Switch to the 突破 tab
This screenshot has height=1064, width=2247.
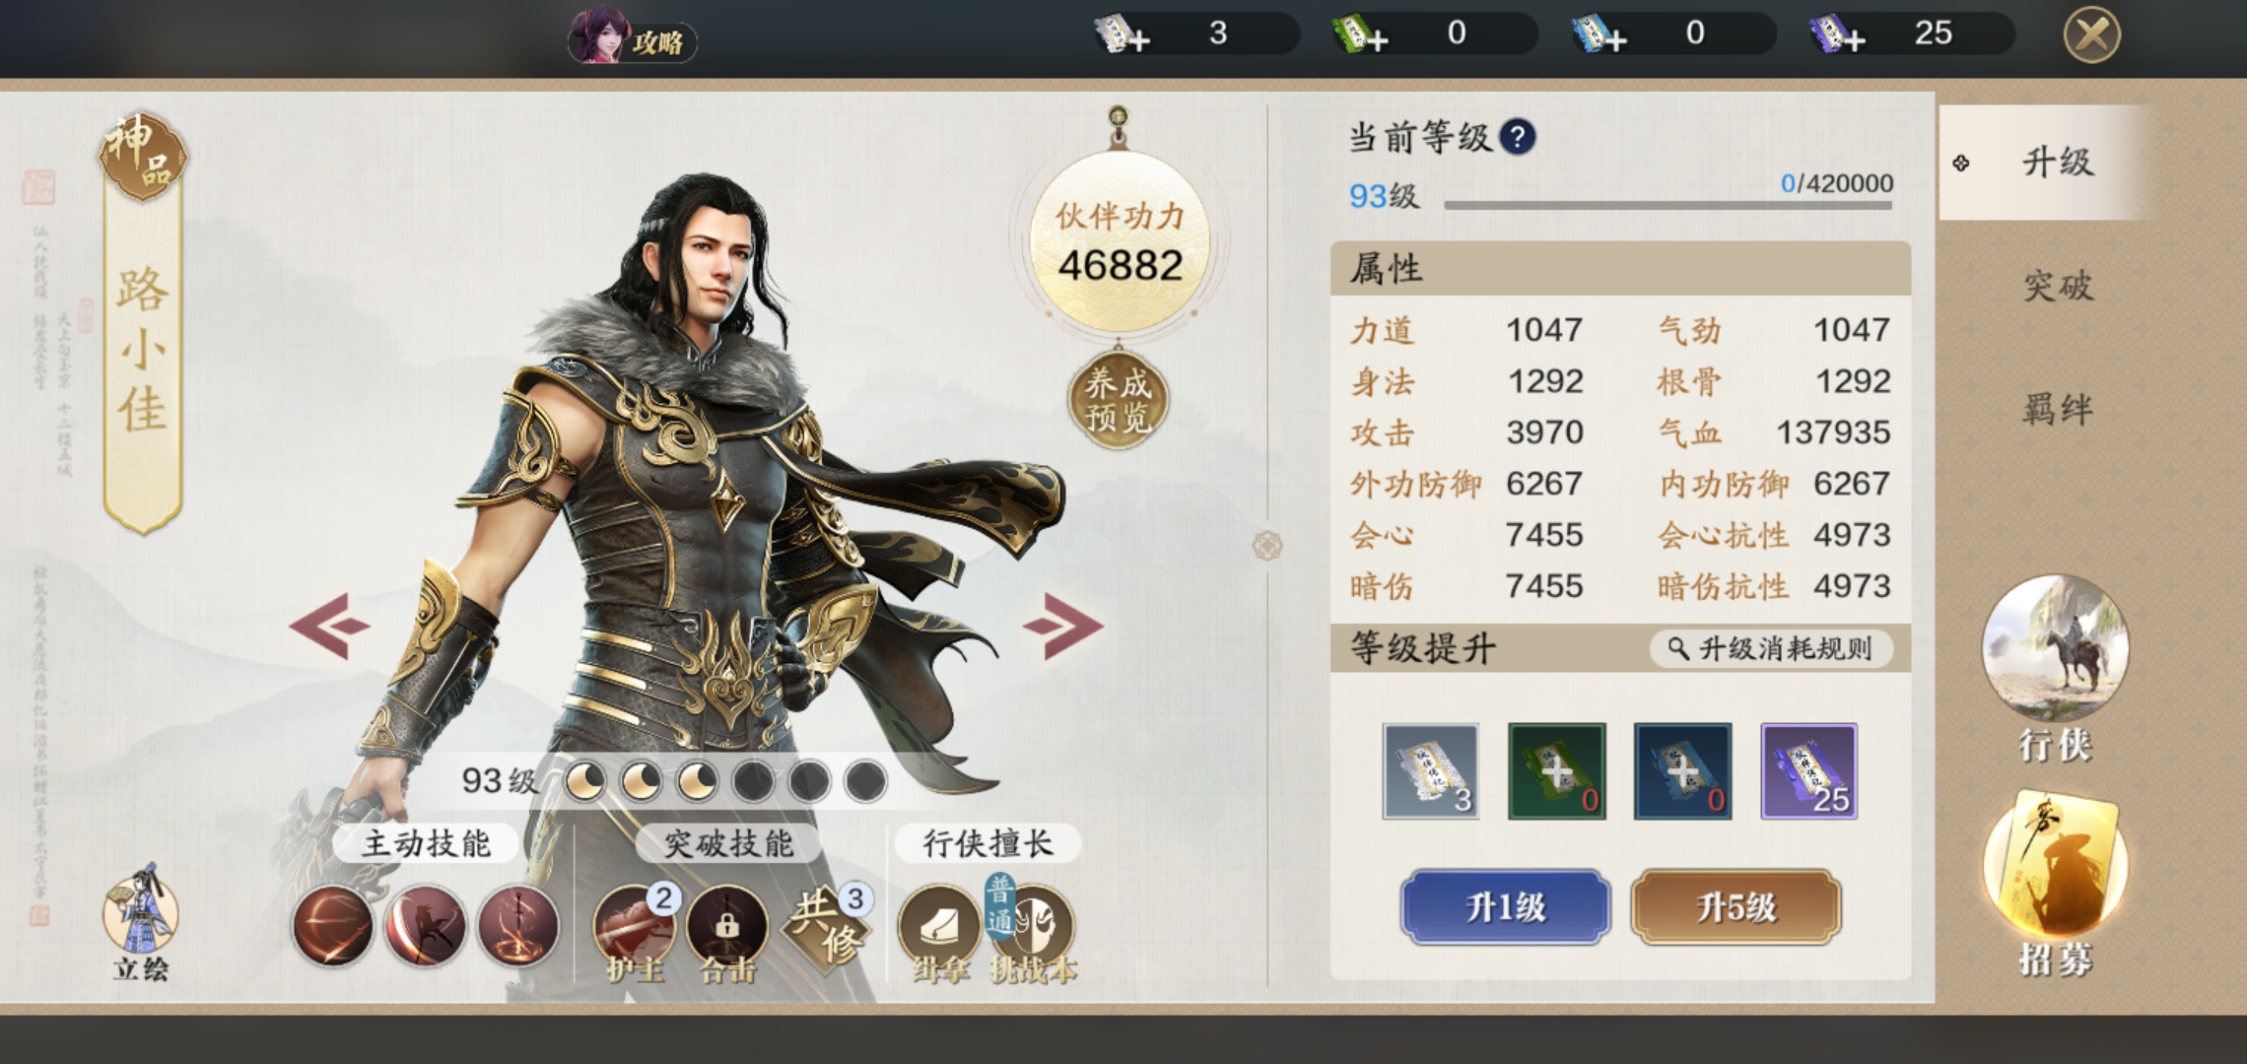coord(2058,286)
